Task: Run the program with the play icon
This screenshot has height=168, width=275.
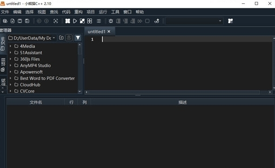Action: coord(75,21)
